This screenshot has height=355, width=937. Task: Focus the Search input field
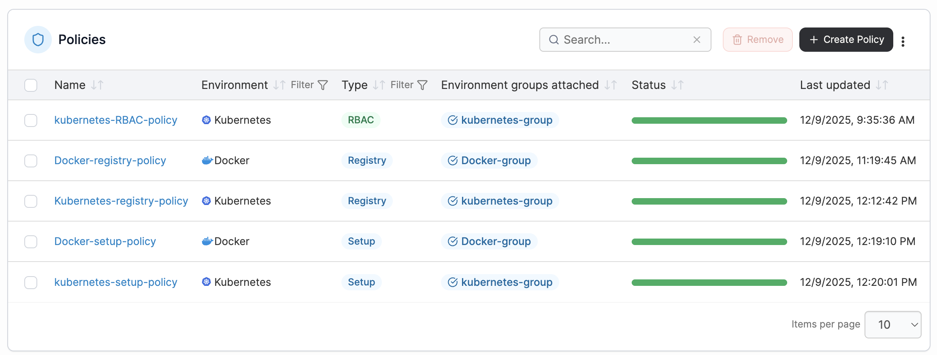(624, 40)
